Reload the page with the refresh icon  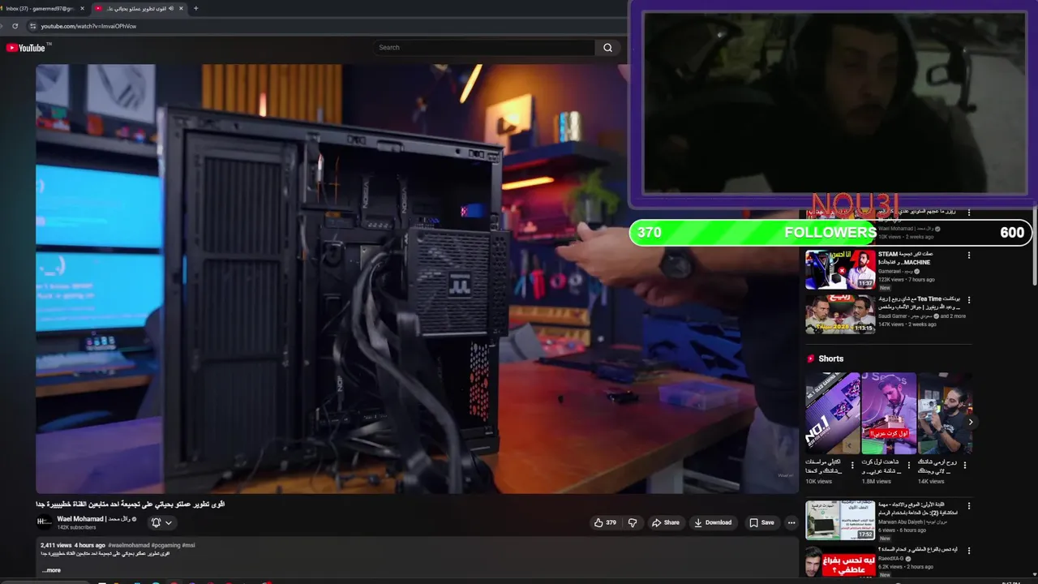pos(15,26)
